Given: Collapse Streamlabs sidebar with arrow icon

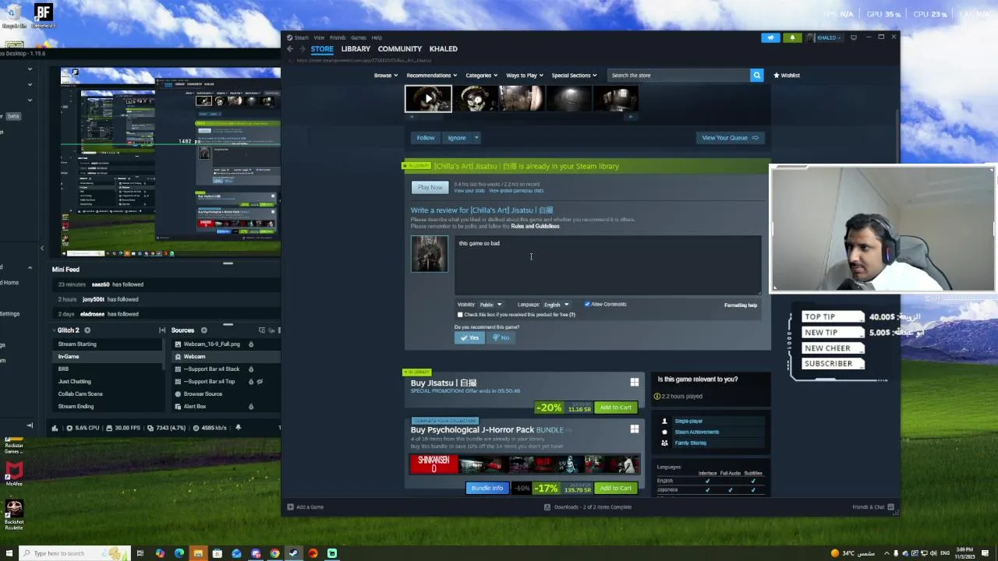Looking at the screenshot, I should point(30,425).
